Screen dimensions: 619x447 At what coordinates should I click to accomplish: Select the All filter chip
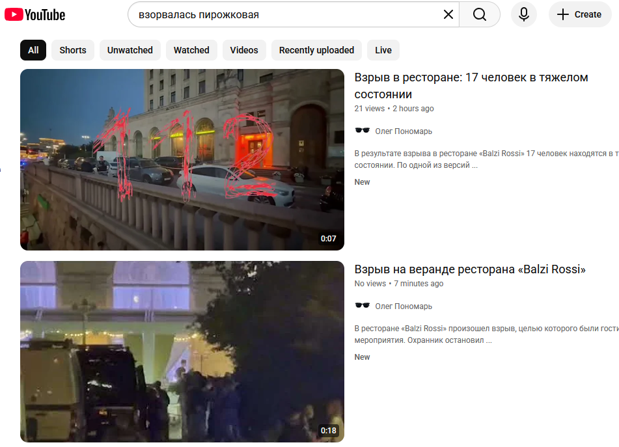[33, 50]
